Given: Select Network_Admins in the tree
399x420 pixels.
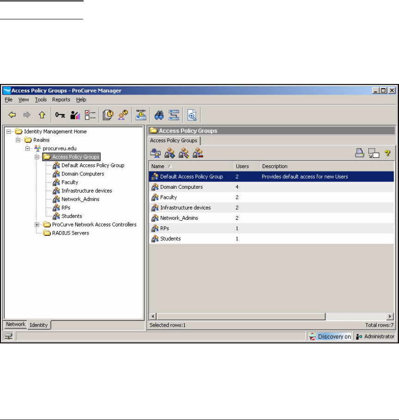Looking at the screenshot, I should pyautogui.click(x=80, y=199).
